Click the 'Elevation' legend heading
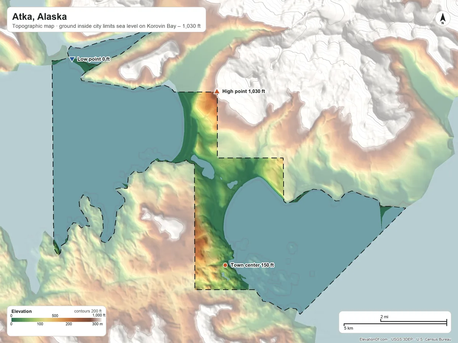Screen dimensions: 458x343 (22, 311)
